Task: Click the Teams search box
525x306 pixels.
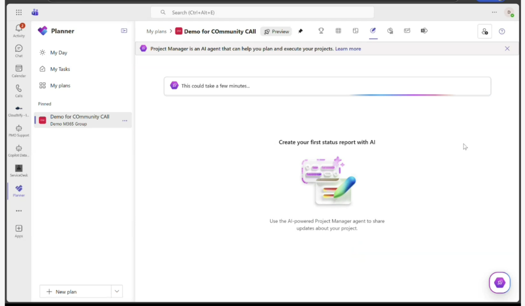Action: click(x=262, y=12)
